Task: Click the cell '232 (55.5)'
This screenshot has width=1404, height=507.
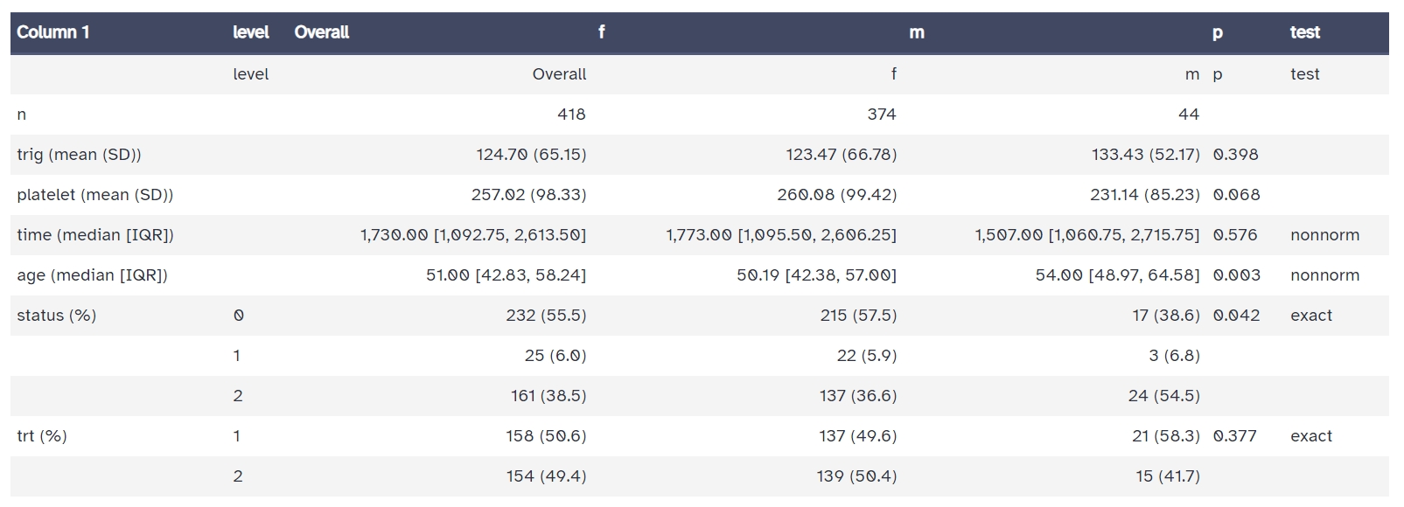Action: tap(546, 316)
